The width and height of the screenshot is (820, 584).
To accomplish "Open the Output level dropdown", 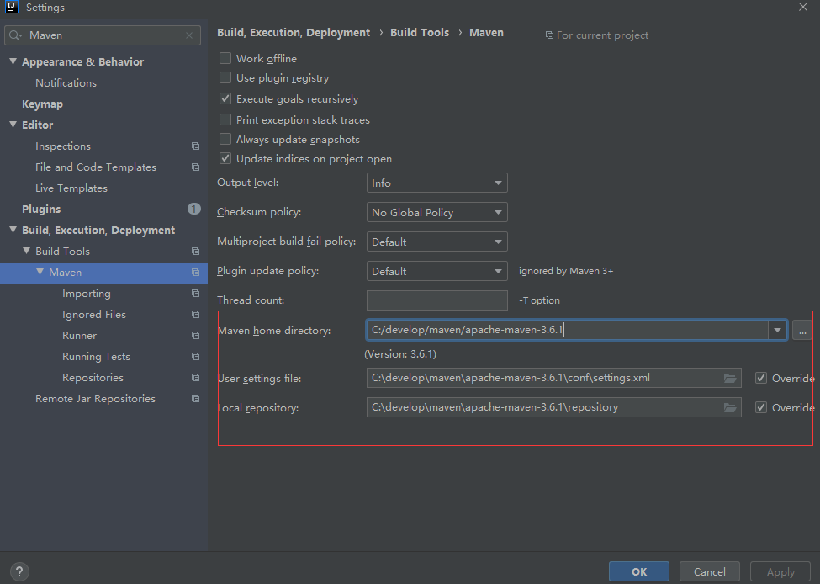I will 437,183.
